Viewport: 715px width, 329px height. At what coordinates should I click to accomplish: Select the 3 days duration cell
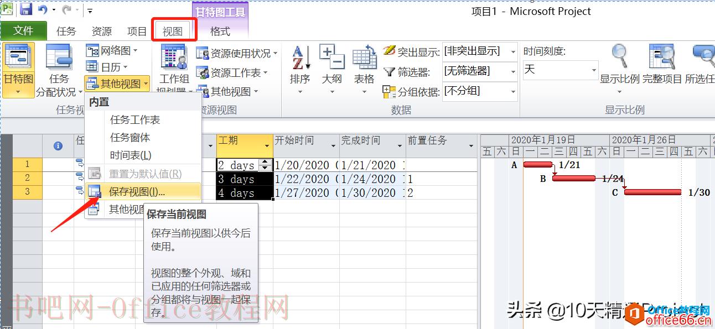pyautogui.click(x=244, y=179)
